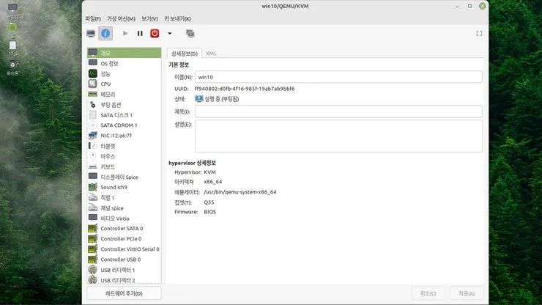Image resolution: width=542 pixels, height=305 pixels.
Task: Switch to the XML tab
Action: [211, 54]
